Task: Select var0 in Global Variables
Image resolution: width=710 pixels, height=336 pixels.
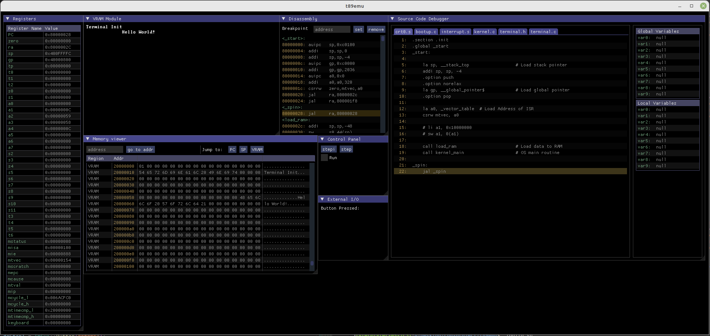Action: (668, 38)
